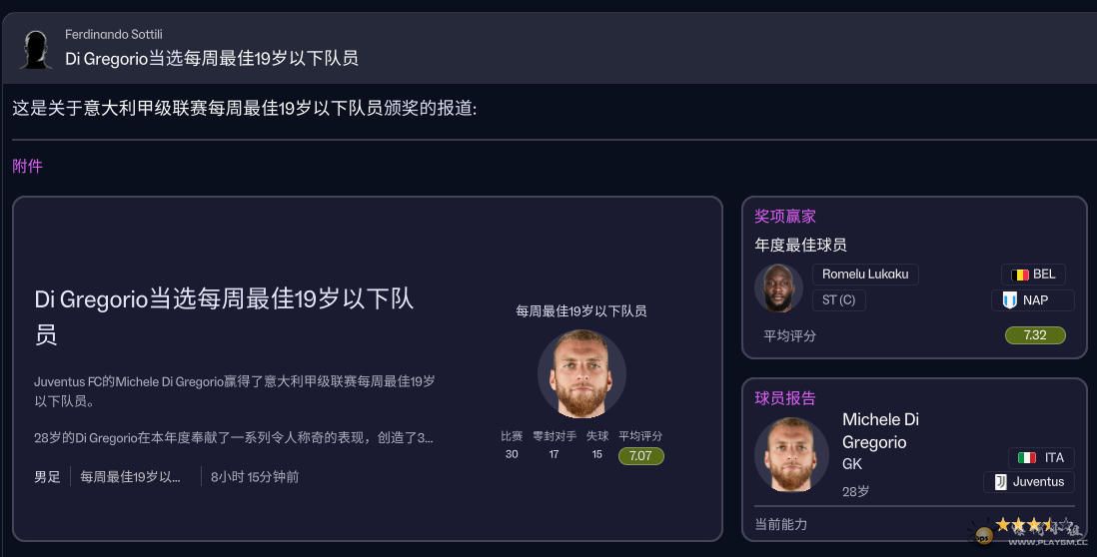Viewport: 1097px width, 557px height.
Task: Click the 当前能力 star rating
Action: coord(1023,525)
